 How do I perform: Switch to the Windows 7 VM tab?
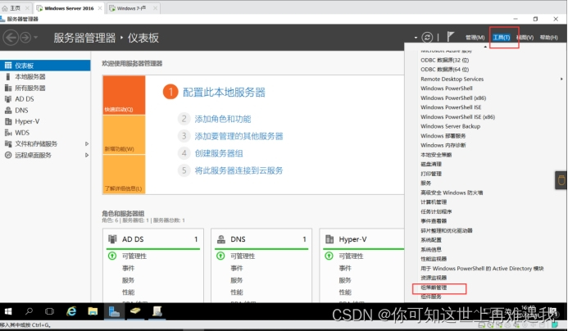(131, 8)
